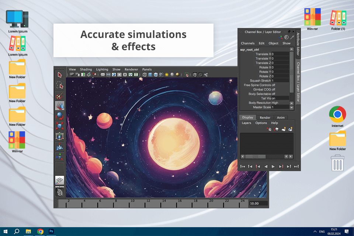Image resolution: width=354 pixels, height=236 pixels.
Task: Toggle Free Spine Controls off value
Action: [273, 85]
